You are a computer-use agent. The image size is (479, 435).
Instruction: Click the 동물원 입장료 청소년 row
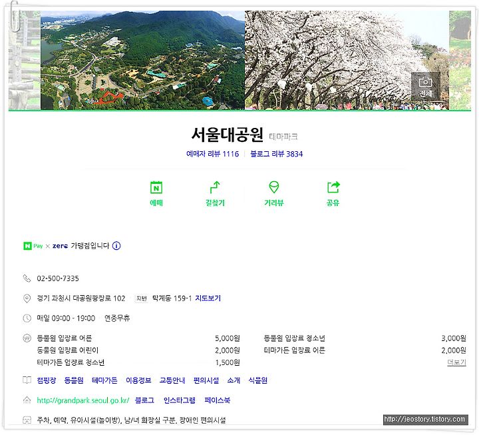click(x=365, y=338)
